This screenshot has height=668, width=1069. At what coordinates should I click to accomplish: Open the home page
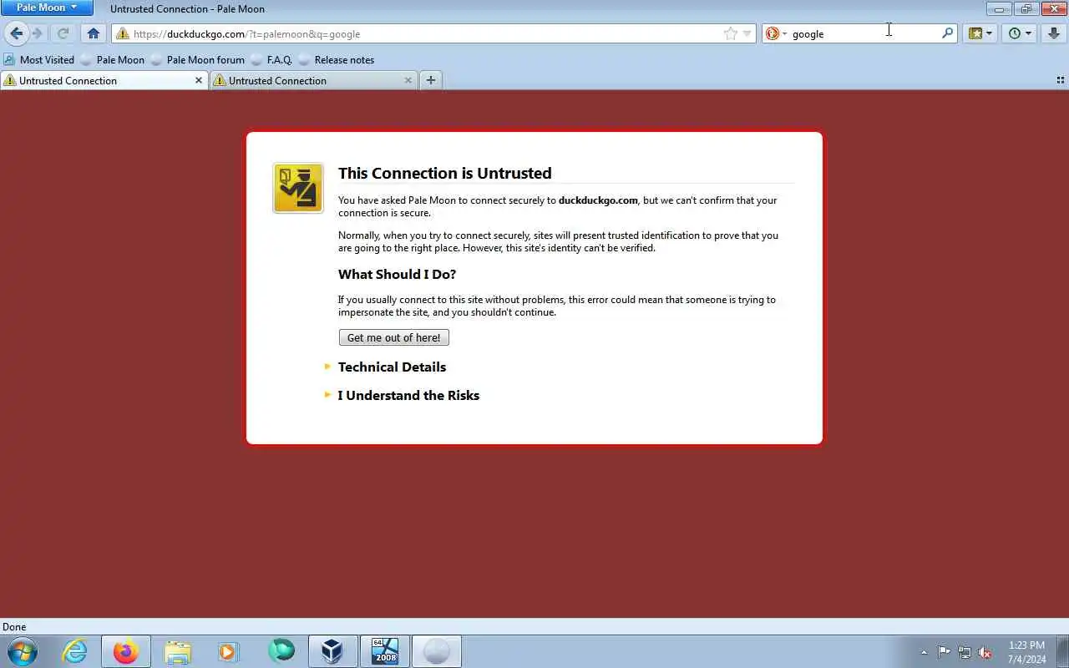(94, 33)
